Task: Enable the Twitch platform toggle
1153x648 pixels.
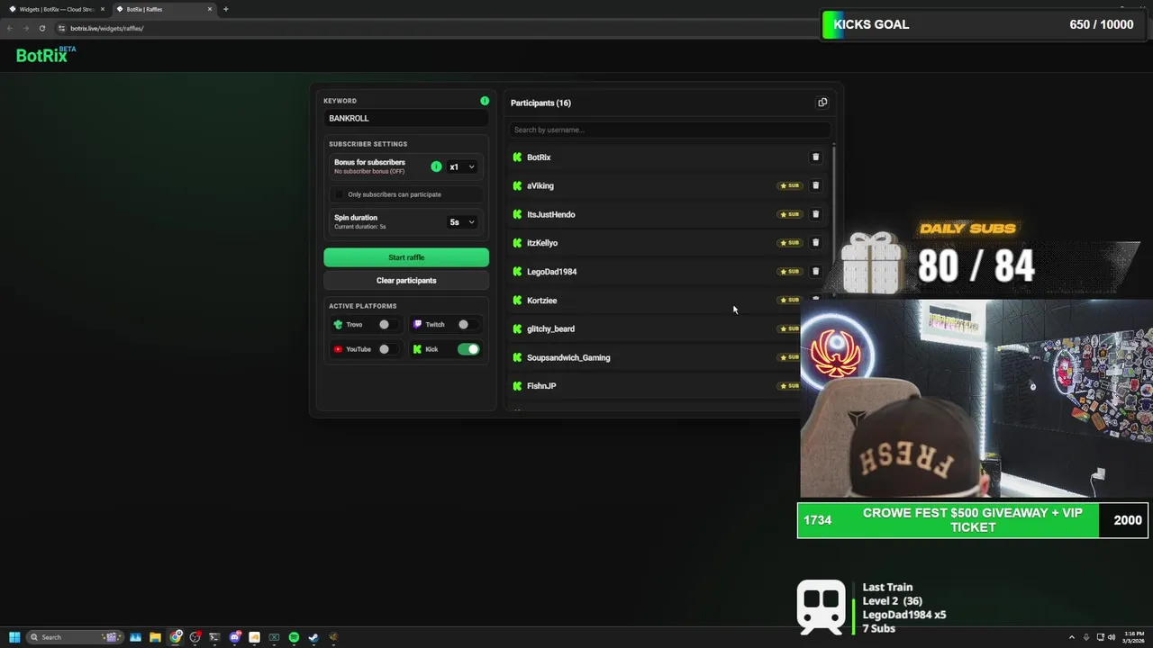Action: coord(467,324)
